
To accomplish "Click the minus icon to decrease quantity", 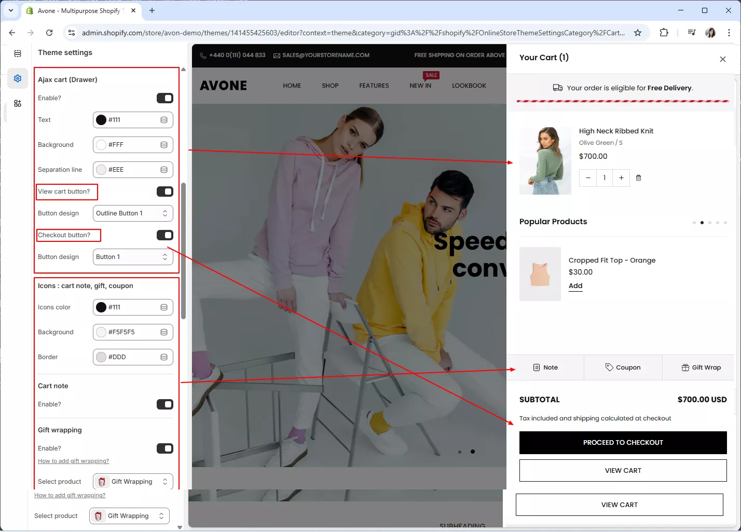I will click(x=588, y=178).
